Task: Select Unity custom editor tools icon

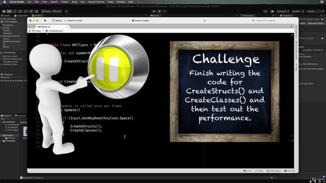Action: [x=37, y=11]
